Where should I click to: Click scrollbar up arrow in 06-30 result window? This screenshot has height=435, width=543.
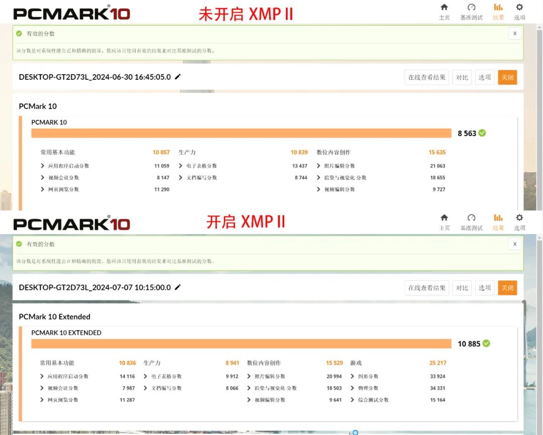click(x=539, y=27)
